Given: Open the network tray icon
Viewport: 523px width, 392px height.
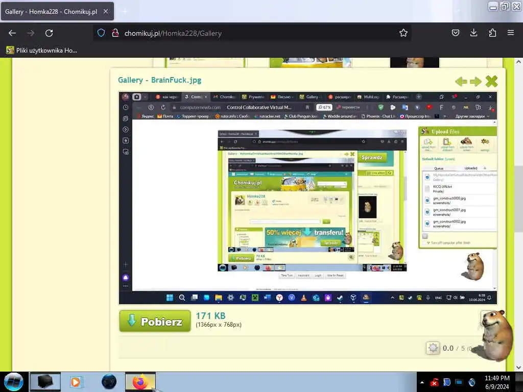Looking at the screenshot, I should tap(459, 382).
